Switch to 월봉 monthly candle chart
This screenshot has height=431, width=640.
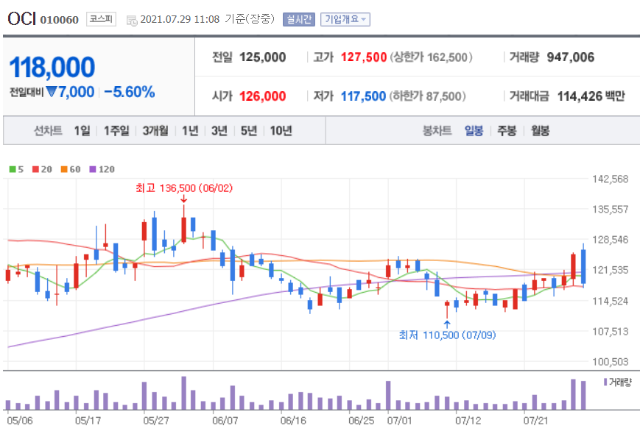click(x=540, y=131)
